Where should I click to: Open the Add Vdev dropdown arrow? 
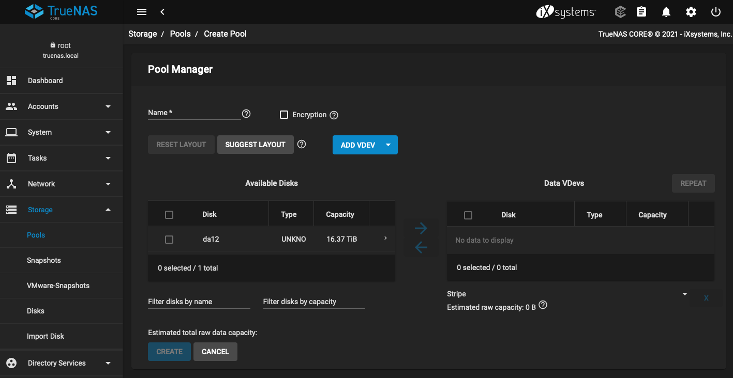tap(388, 145)
